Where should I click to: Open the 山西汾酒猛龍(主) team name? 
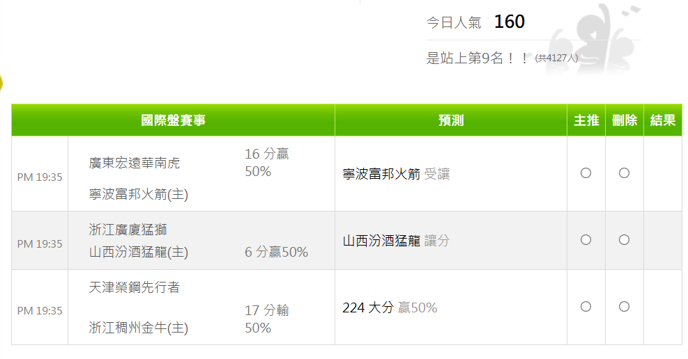(x=139, y=252)
